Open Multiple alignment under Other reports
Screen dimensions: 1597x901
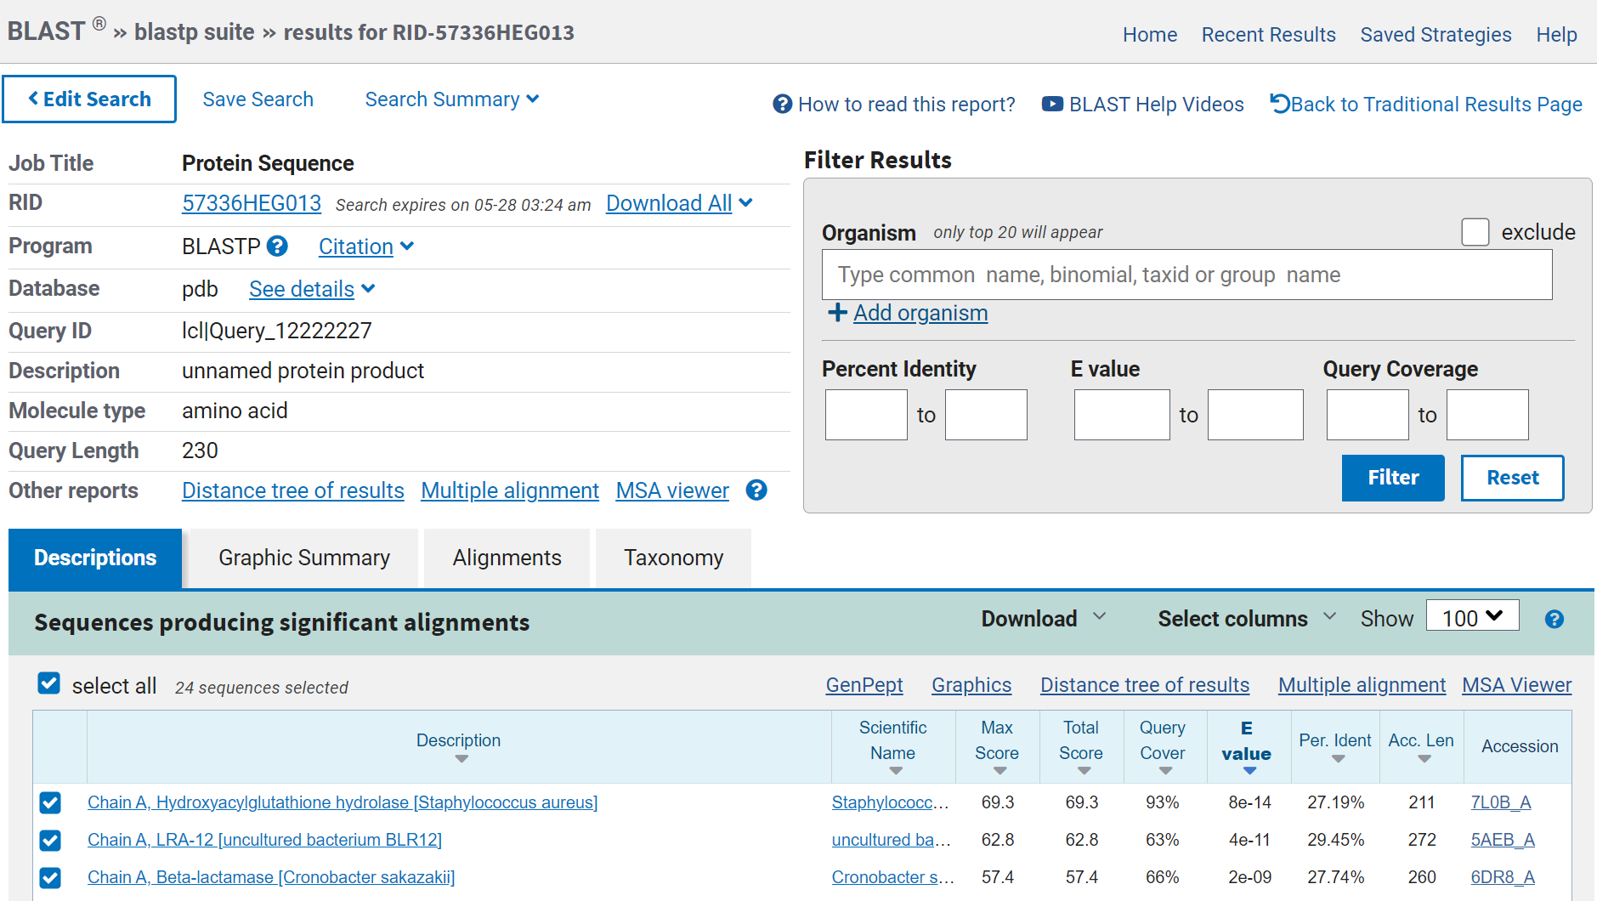[510, 490]
